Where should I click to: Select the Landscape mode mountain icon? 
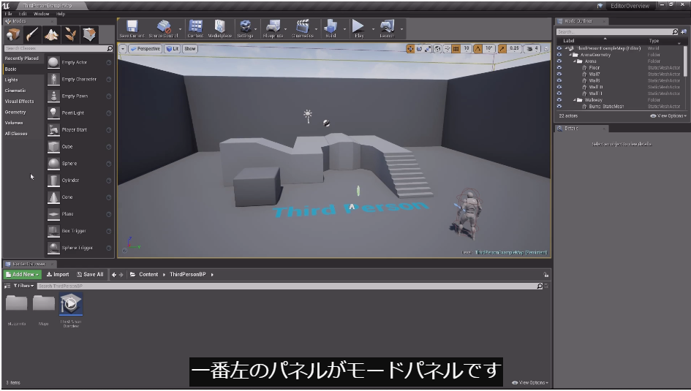pyautogui.click(x=52, y=34)
